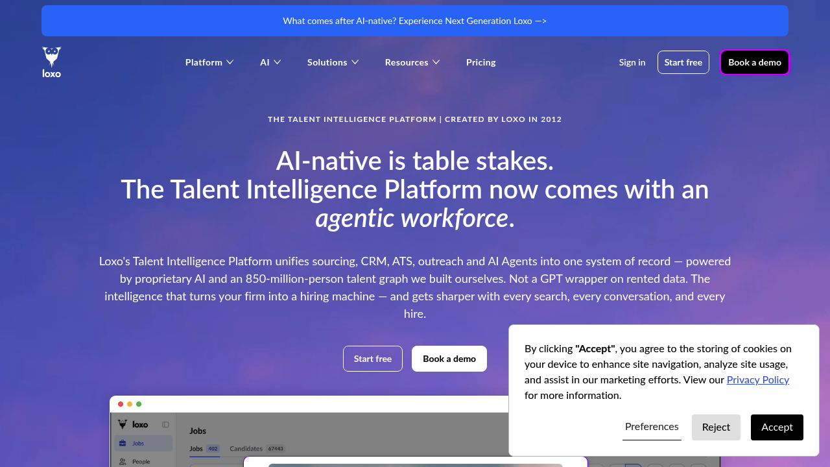Click the Loxo owl logo in the header
Screen dimensions: 830x467
(x=52, y=62)
